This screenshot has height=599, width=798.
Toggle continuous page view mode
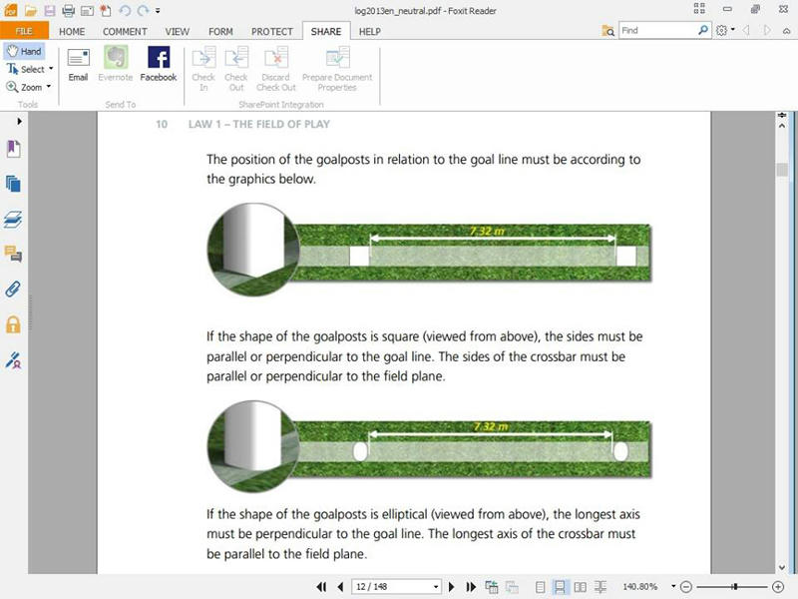tap(560, 587)
